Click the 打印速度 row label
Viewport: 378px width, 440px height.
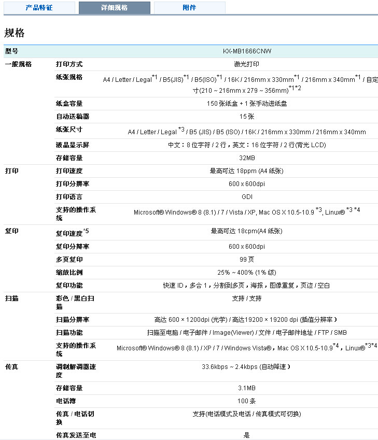point(69,171)
